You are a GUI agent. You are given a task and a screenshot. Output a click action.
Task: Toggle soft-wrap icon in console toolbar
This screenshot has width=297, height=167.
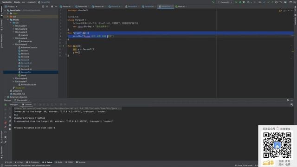(x=10, y=117)
